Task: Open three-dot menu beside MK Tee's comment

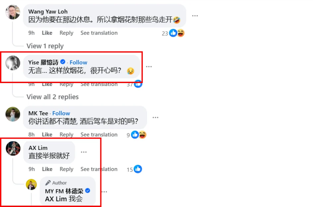Action: pyautogui.click(x=155, y=117)
